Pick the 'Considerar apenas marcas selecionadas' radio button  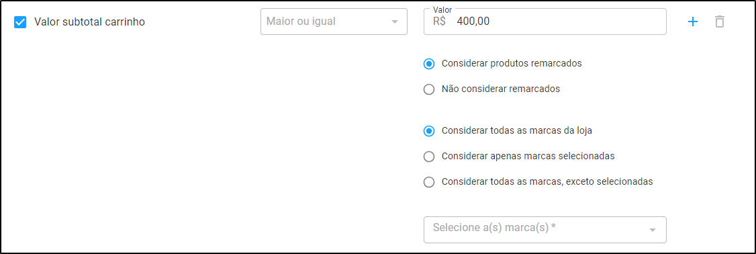point(428,157)
